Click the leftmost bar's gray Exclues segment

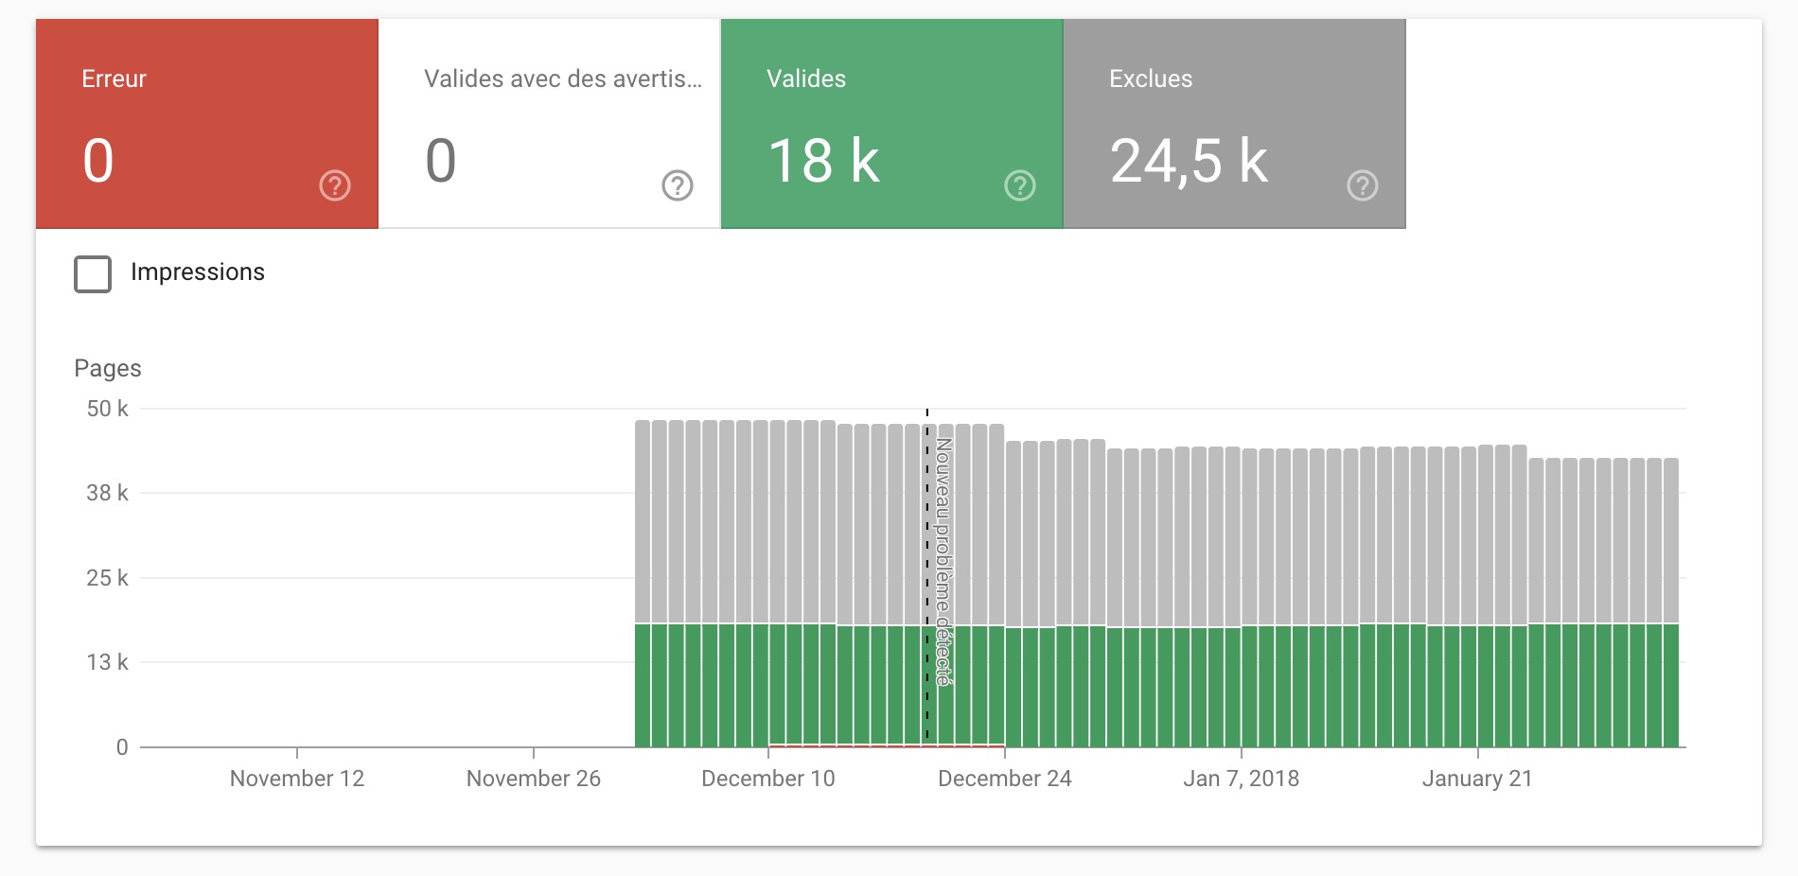pos(643,520)
